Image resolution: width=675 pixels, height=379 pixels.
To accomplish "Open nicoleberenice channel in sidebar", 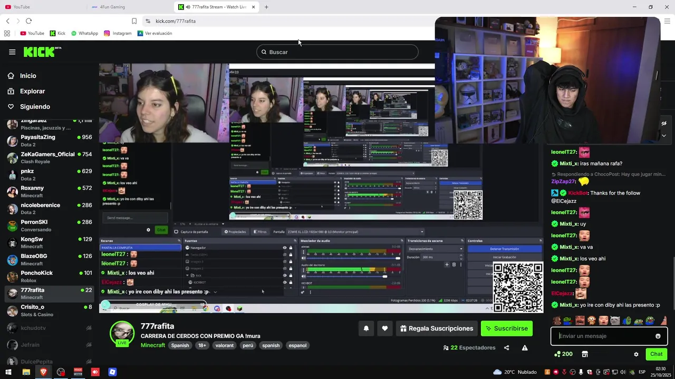I will (x=49, y=208).
